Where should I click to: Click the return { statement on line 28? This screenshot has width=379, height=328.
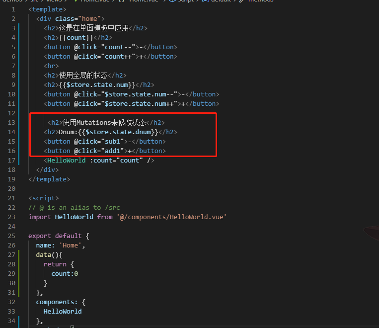pyautogui.click(x=59, y=264)
